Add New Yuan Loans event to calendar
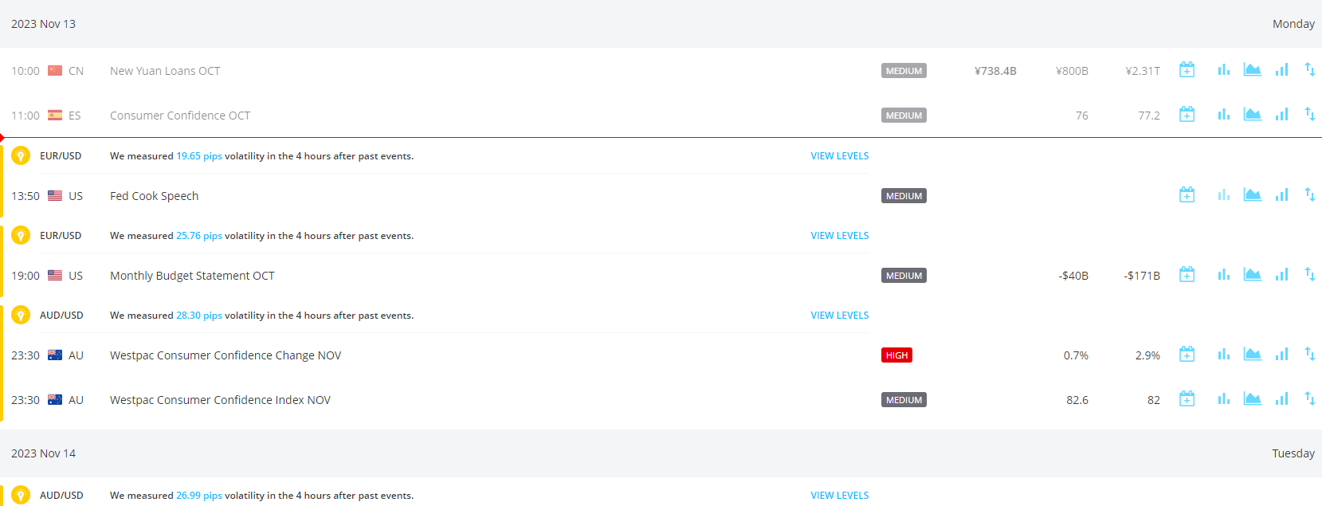1322x506 pixels. [1187, 70]
